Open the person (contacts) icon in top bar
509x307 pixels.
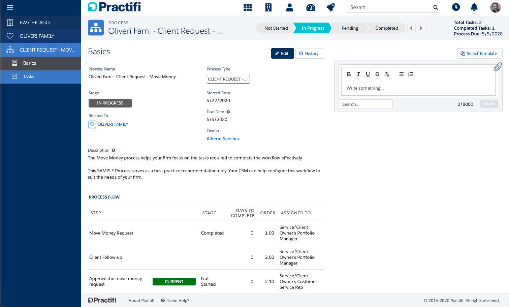[x=290, y=7]
